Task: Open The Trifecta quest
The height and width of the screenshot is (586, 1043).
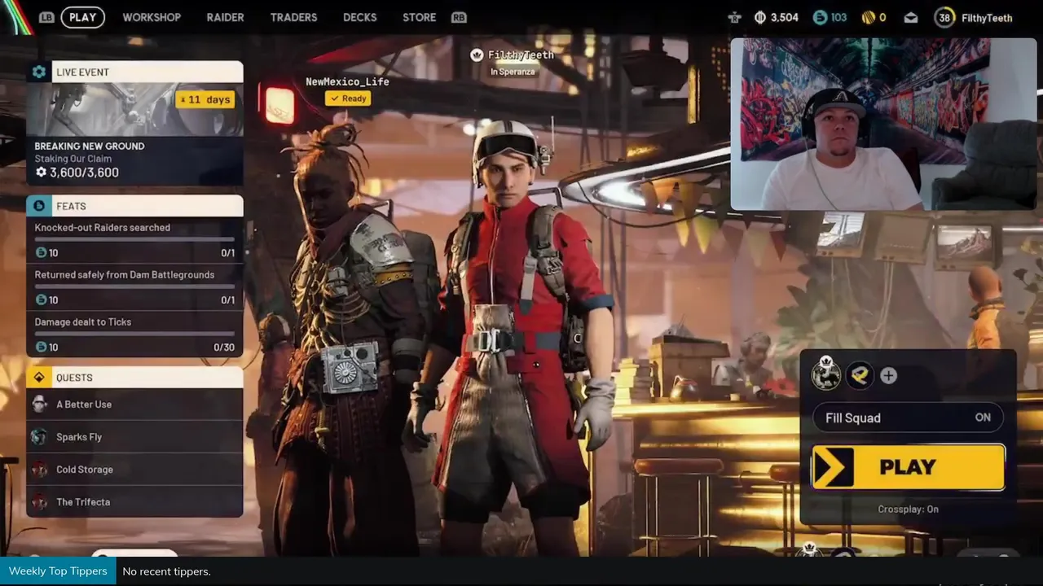Action: pos(134,502)
